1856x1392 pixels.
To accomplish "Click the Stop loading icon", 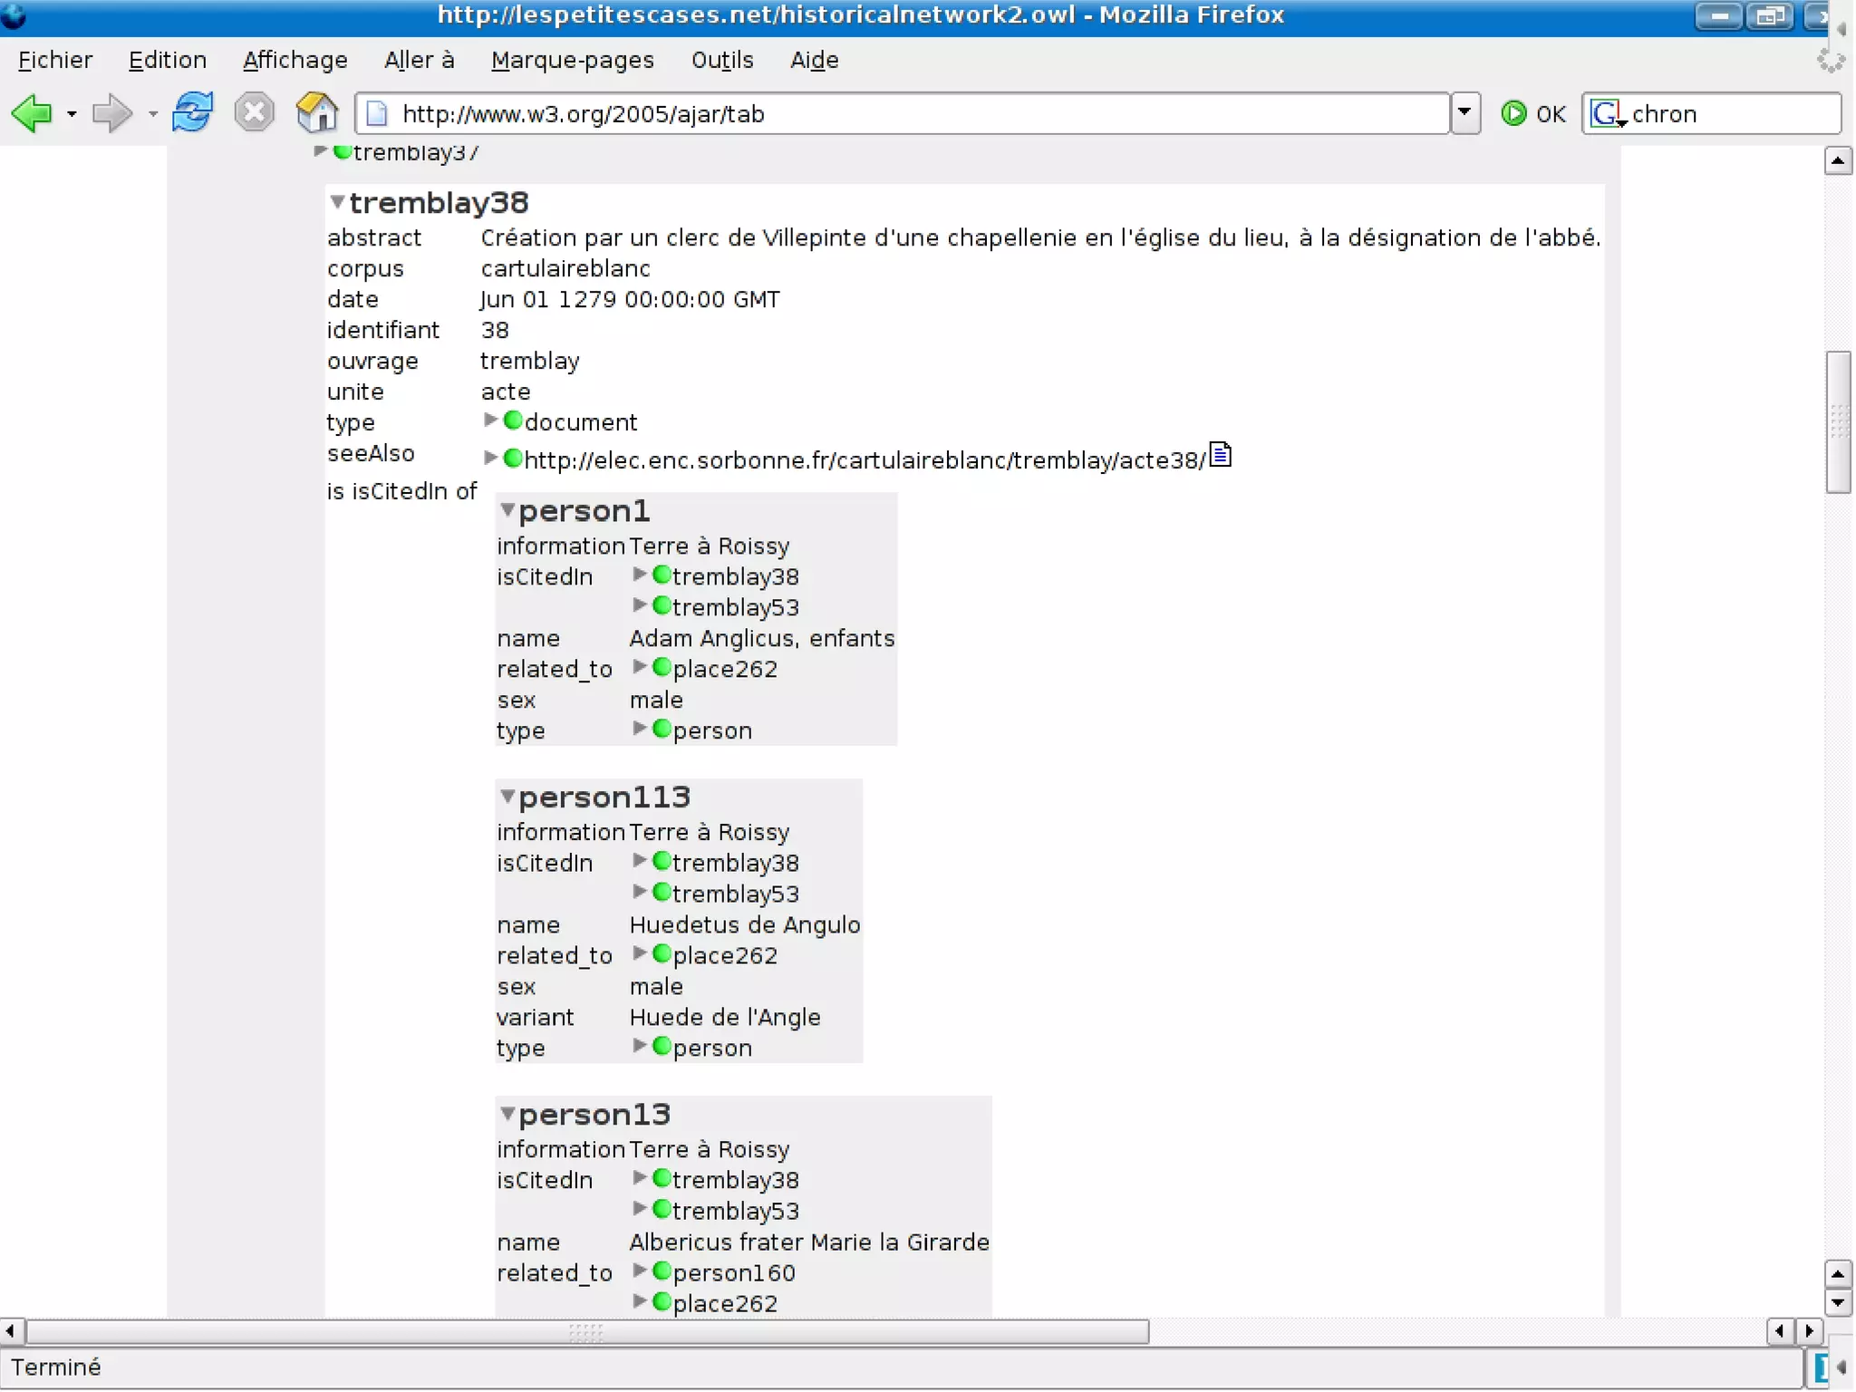I will (x=254, y=113).
